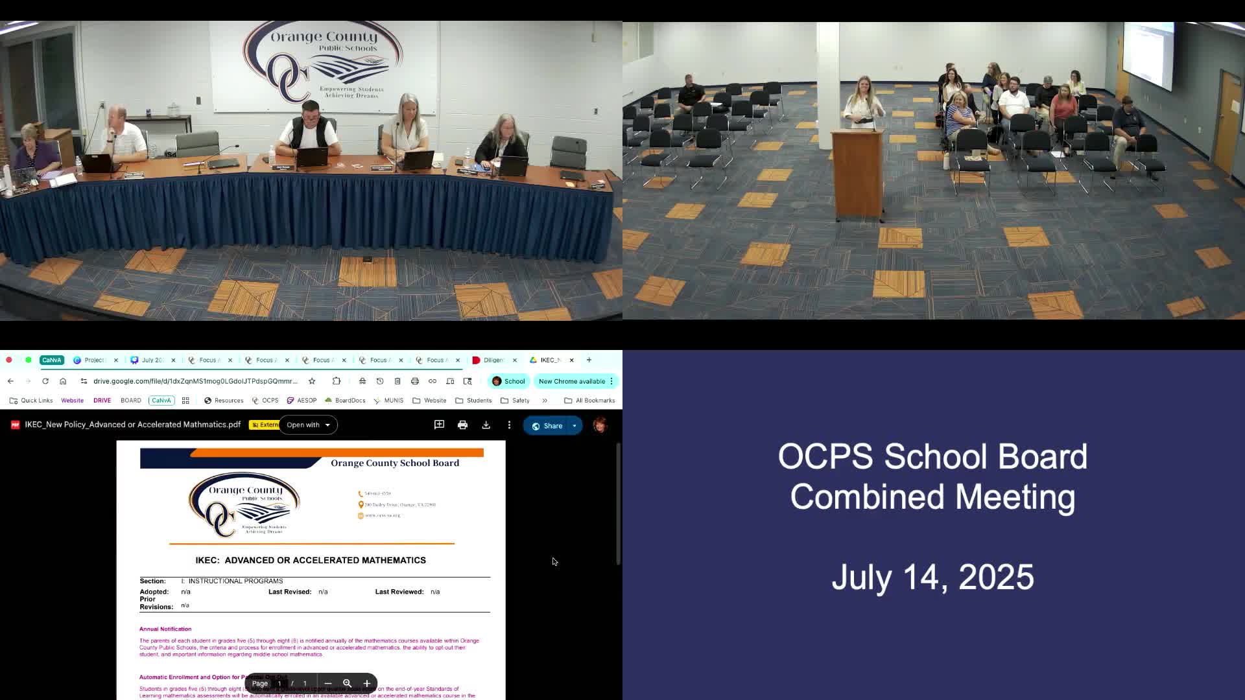1245x700 pixels.
Task: Zoom out of the PDF page
Action: (328, 683)
